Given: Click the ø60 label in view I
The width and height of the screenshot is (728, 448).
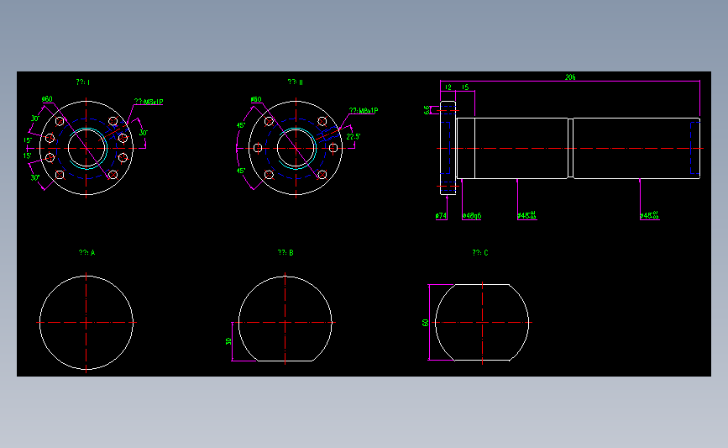Looking at the screenshot, I should (x=47, y=99).
